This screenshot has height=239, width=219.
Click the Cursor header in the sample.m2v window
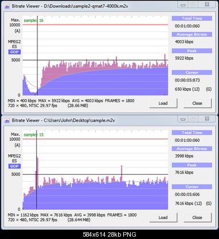[x=192, y=187]
